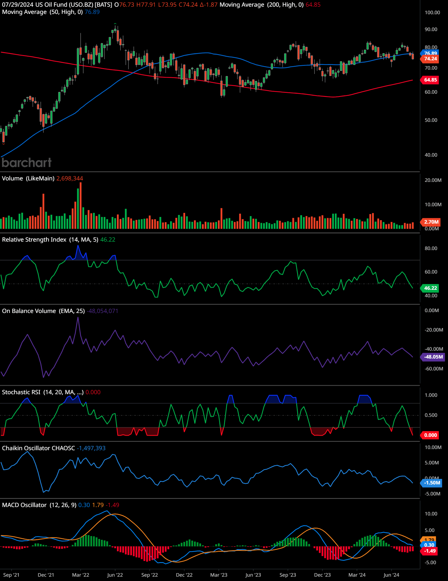Select the Chaikin Oscillator CHAOSC label
Viewport: 448px width, 581px height.
point(38,448)
